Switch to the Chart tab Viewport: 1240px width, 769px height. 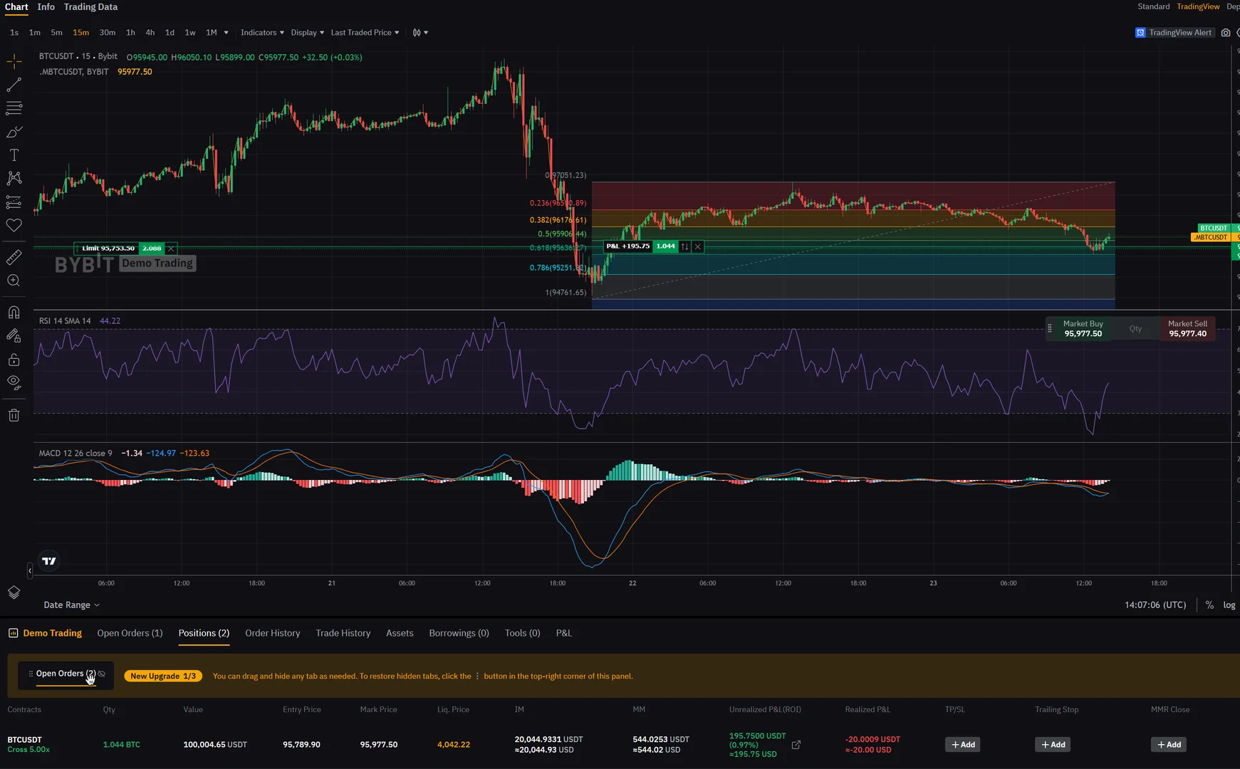16,7
